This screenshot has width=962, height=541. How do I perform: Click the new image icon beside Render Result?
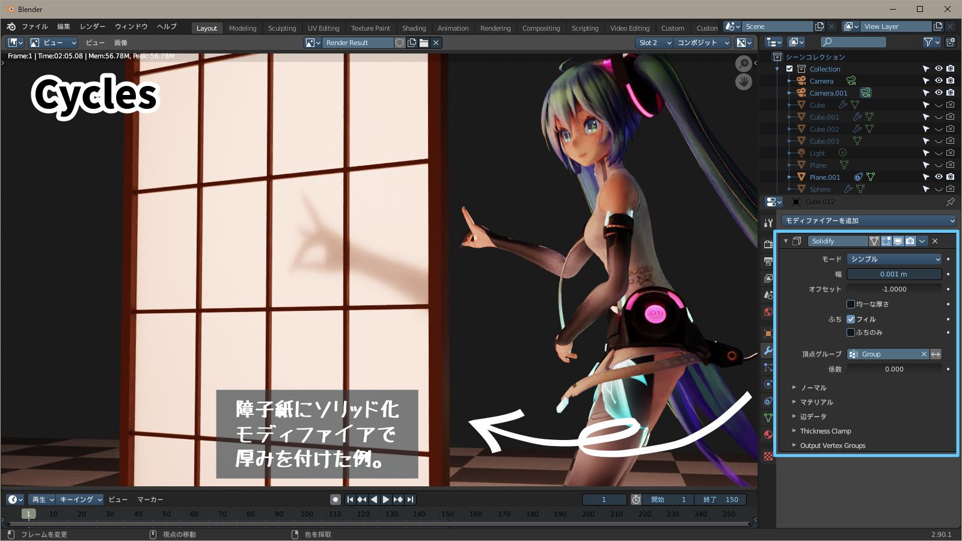coord(412,43)
